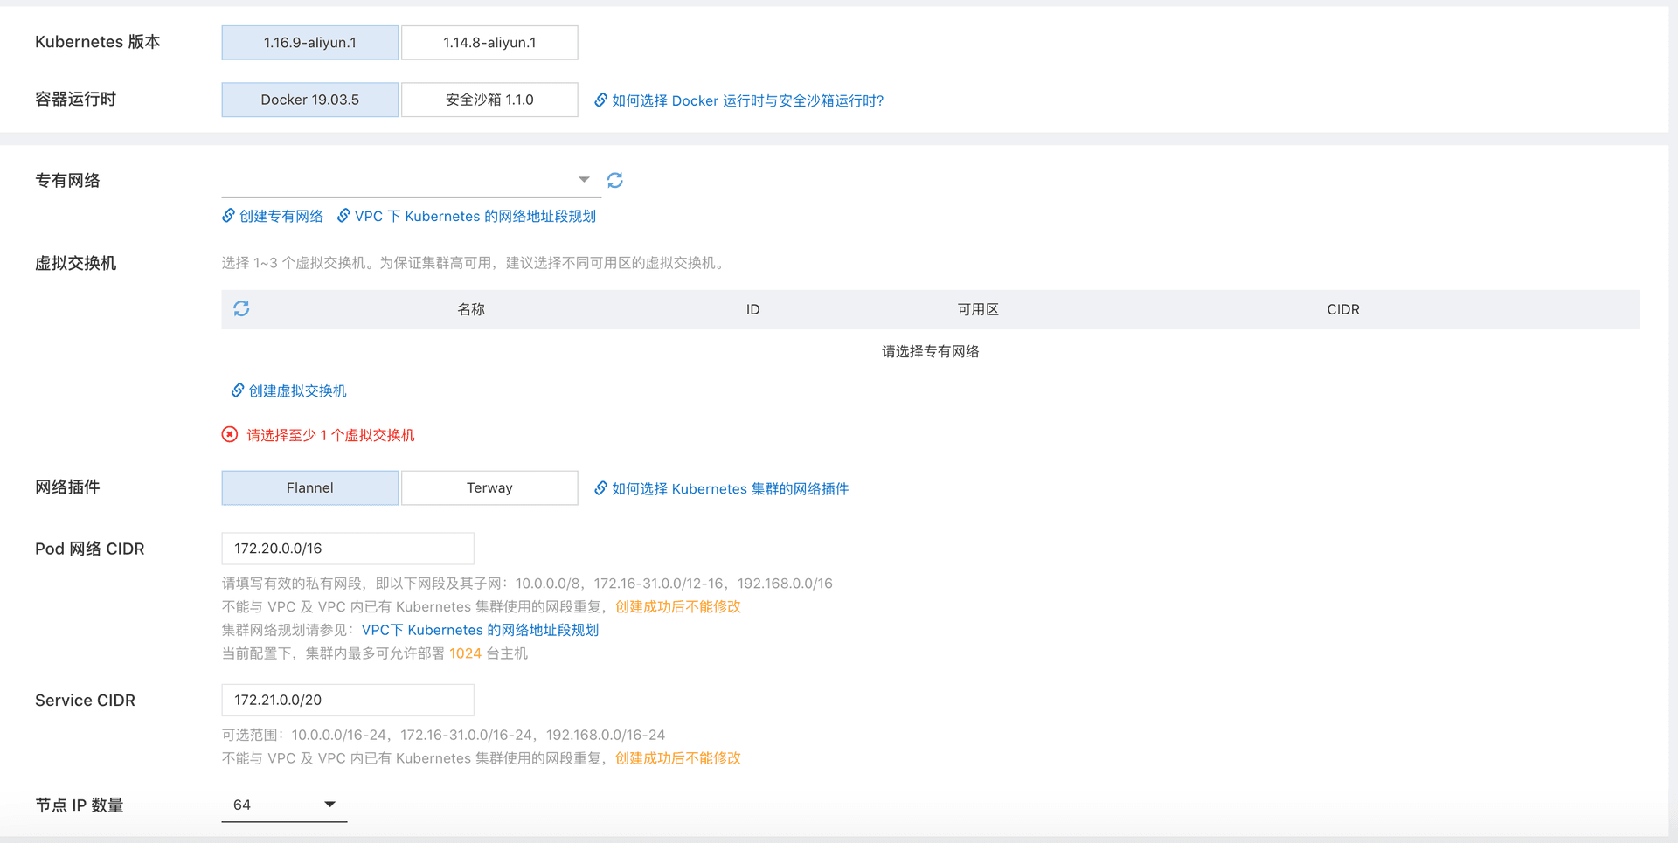
Task: Click the orange 1024 host count
Action: point(465,653)
